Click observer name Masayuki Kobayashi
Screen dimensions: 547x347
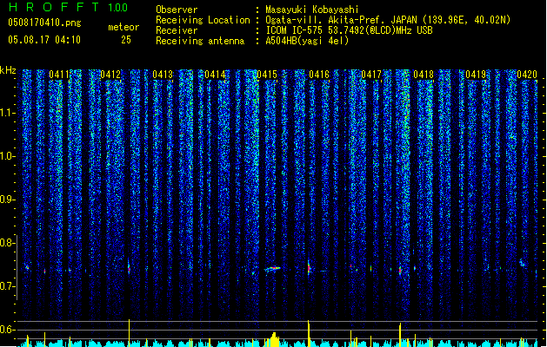coord(312,10)
